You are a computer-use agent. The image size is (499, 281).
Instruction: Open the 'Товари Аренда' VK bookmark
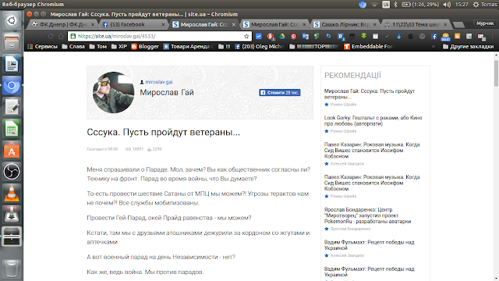click(188, 47)
